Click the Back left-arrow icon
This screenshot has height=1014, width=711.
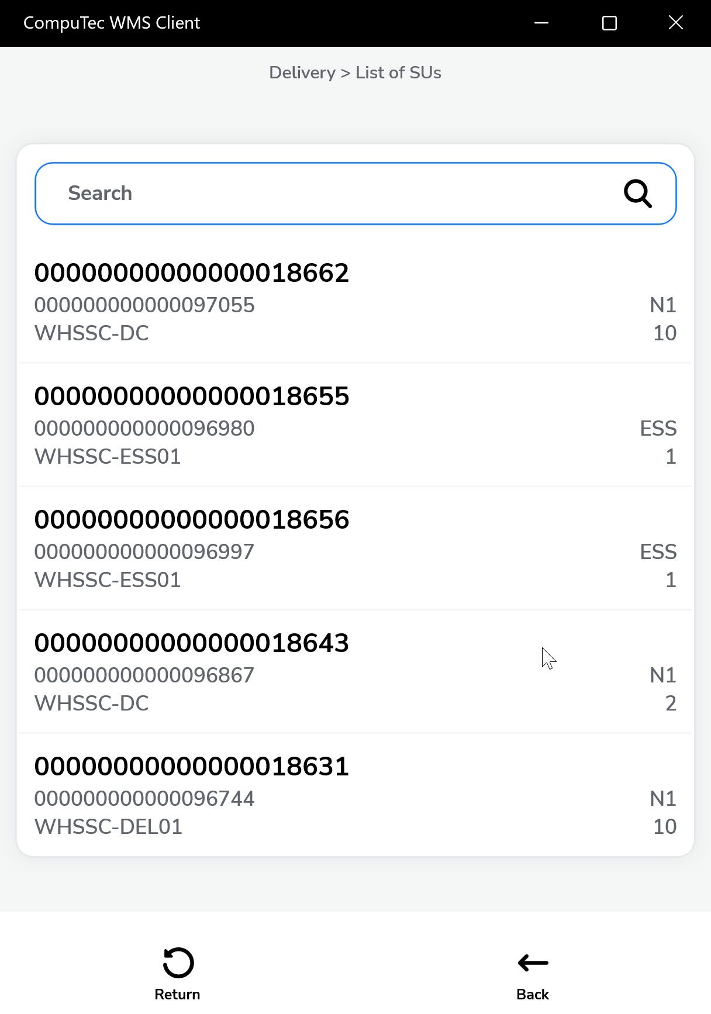click(533, 963)
